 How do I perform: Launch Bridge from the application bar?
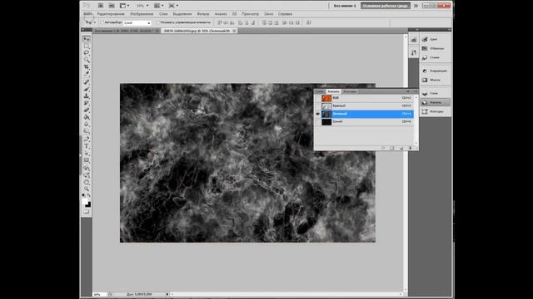click(x=101, y=6)
